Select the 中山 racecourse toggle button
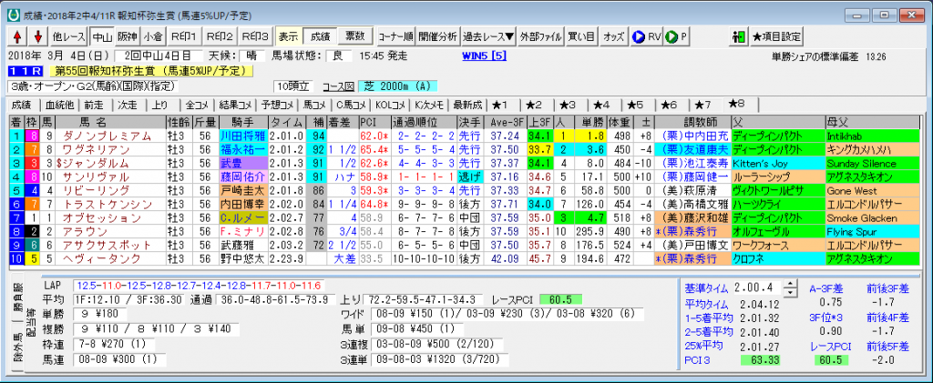Viewport: 933px width, 383px height. point(102,36)
